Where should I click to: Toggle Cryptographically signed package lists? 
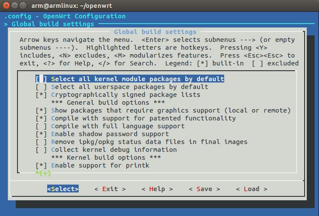pos(118,95)
